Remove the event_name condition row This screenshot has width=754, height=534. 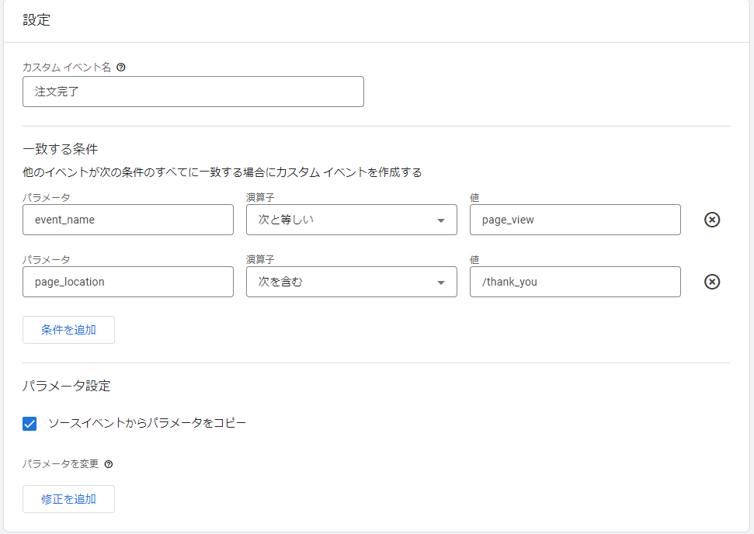(x=711, y=220)
